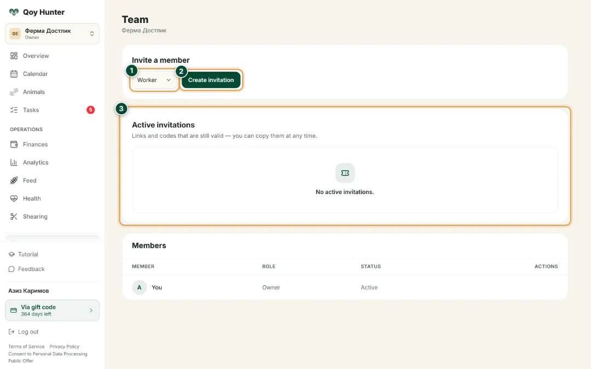Click the 364 days left text
This screenshot has width=591, height=369.
coord(36,314)
